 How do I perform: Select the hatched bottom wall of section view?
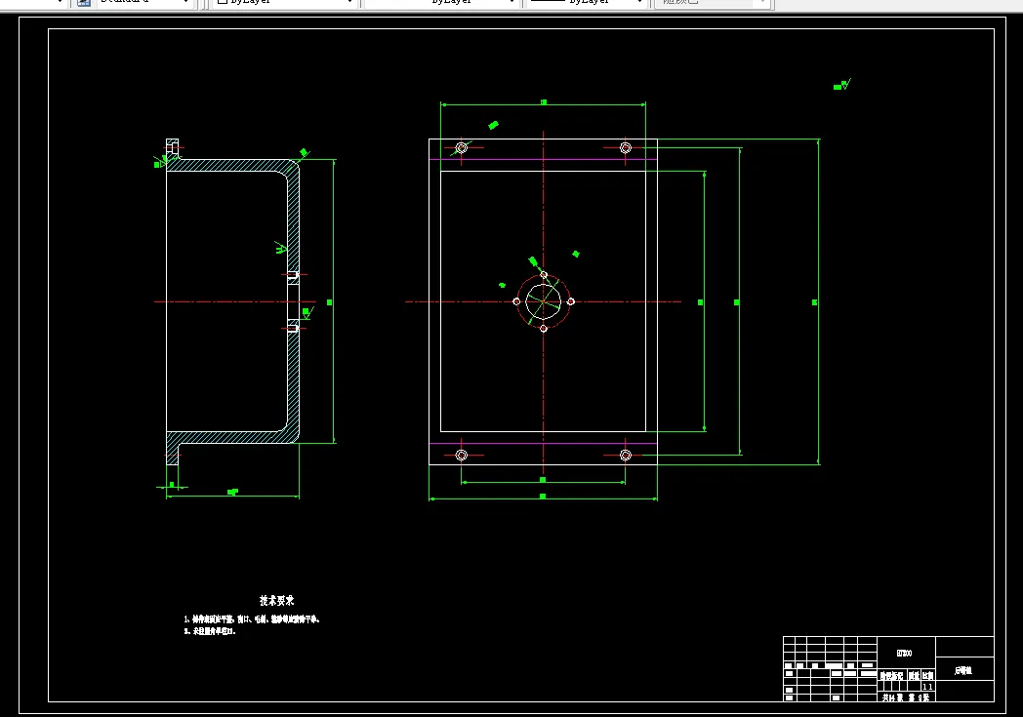[228, 437]
